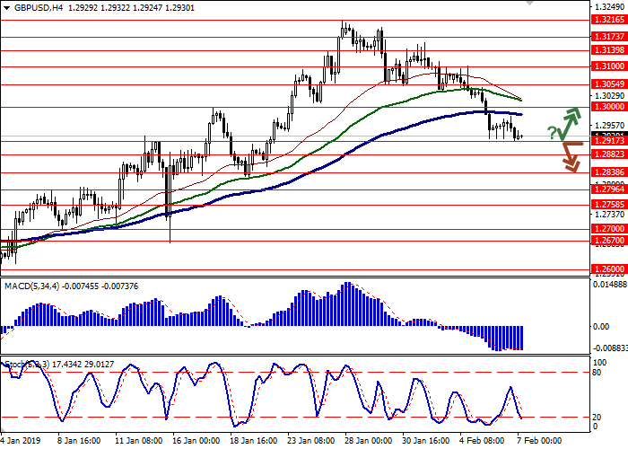The image size is (628, 449).
Task: Click the 1.27000 price level label
Action: 608,229
